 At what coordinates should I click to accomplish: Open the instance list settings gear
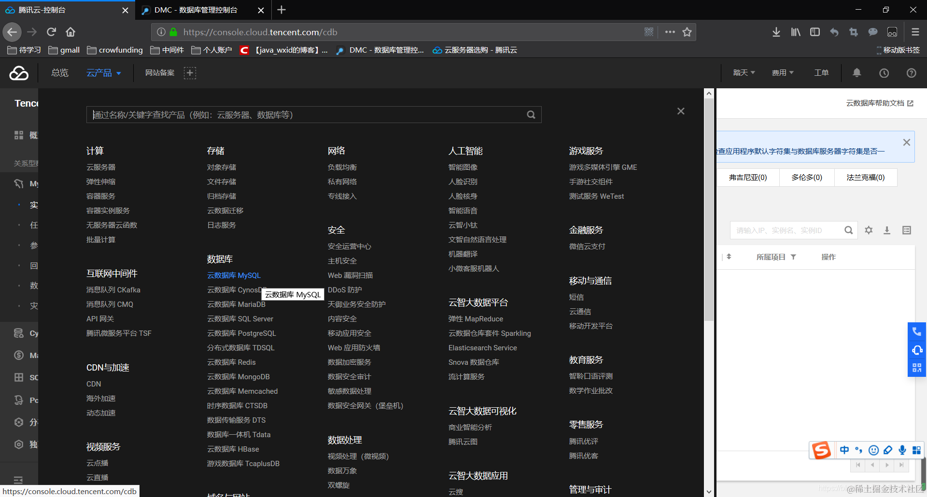pos(869,230)
